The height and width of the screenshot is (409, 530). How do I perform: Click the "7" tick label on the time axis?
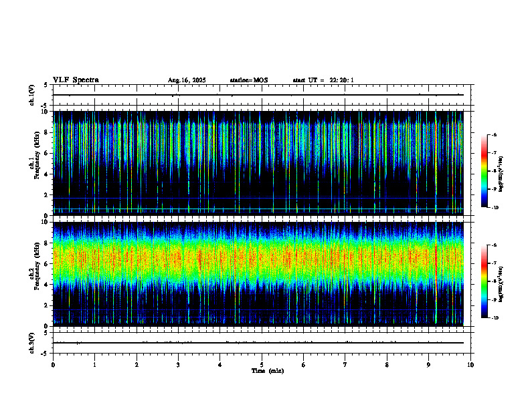345,365
